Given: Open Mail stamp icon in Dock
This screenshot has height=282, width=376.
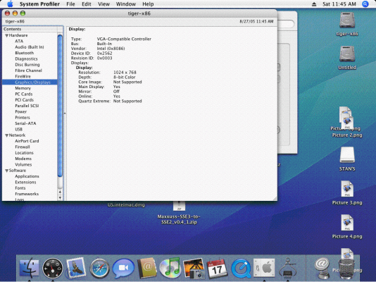Looking at the screenshot, I should (76, 268).
